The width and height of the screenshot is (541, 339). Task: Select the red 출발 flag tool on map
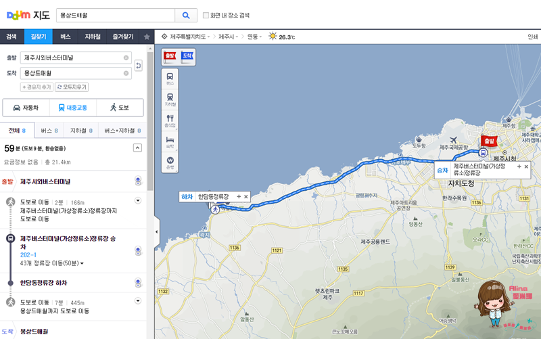(x=170, y=56)
